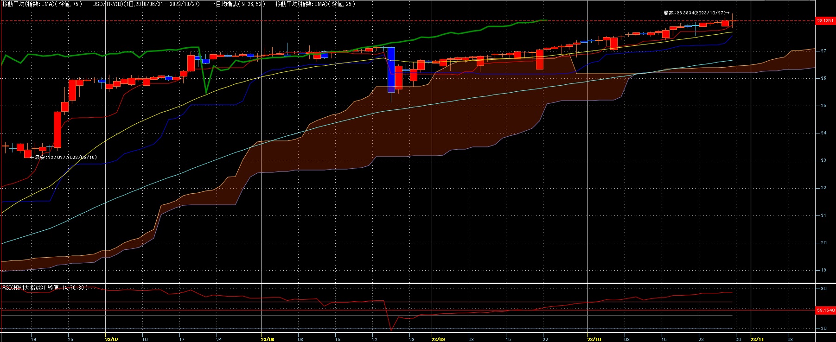Click the 22 price axis label
836x342 pixels.
point(823,188)
